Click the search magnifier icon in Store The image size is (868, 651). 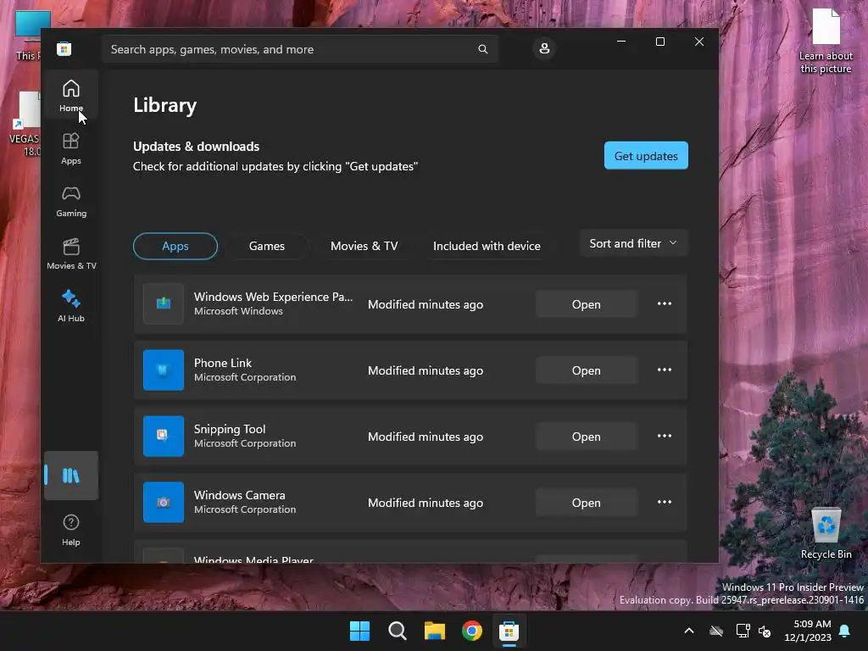click(x=482, y=49)
